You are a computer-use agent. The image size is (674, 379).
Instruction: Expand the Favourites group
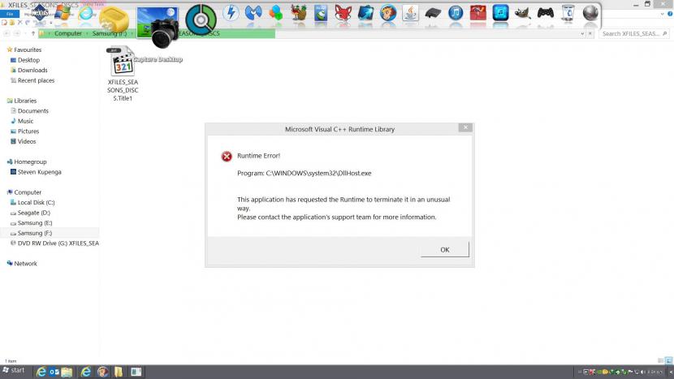[x=28, y=50]
